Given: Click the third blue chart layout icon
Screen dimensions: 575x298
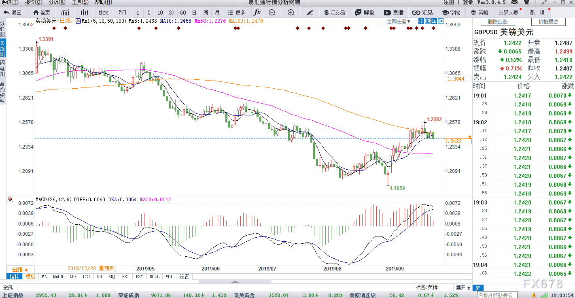Looking at the screenshot, I should pos(434,21).
